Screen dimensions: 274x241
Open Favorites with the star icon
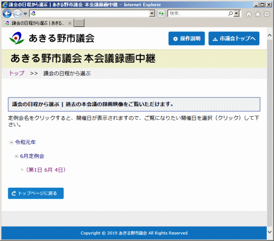[x=258, y=14]
